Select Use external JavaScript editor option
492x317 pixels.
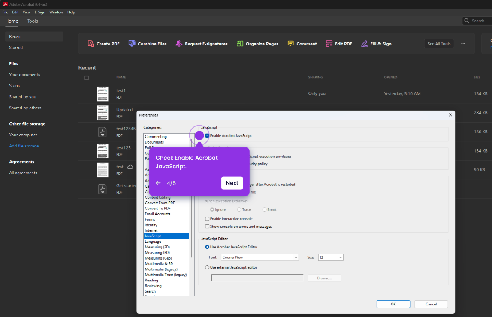207,267
